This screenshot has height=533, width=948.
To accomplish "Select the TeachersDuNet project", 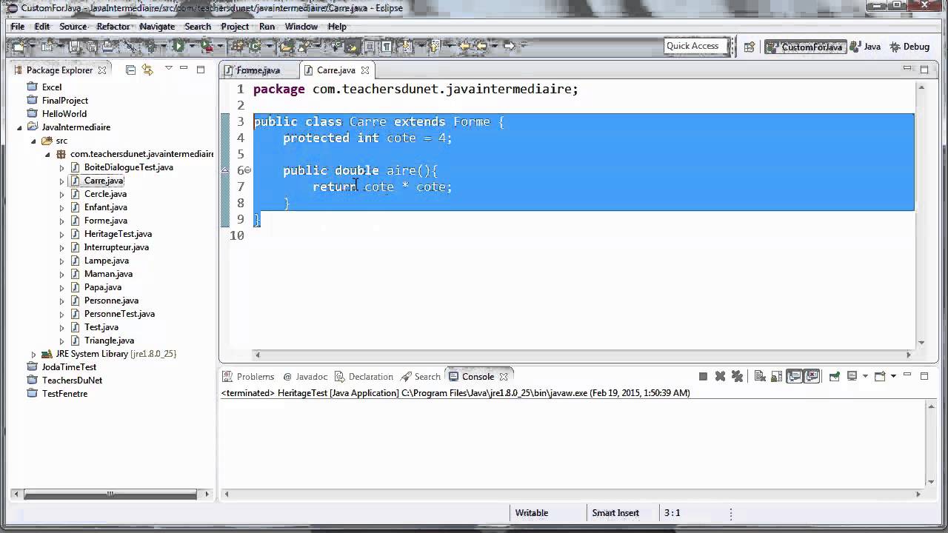I will (x=72, y=381).
